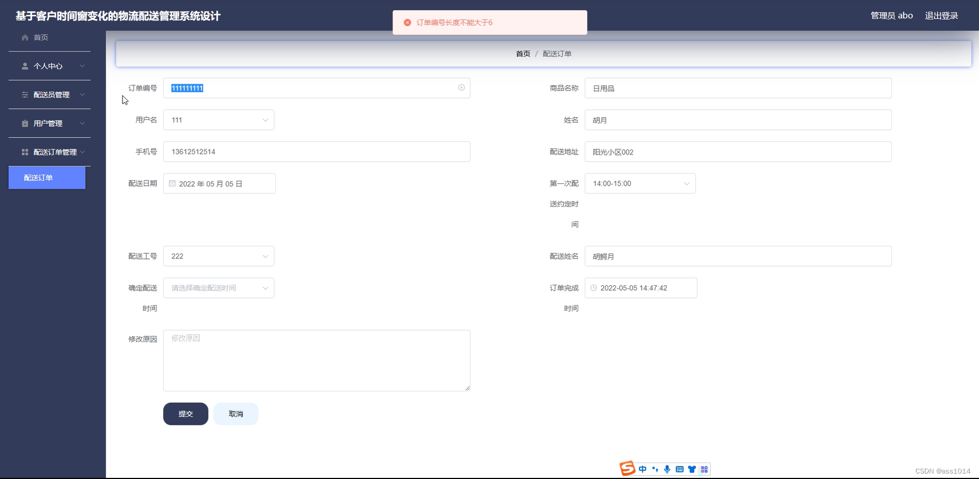Click the 订单完成时间 datetime input

click(x=641, y=288)
